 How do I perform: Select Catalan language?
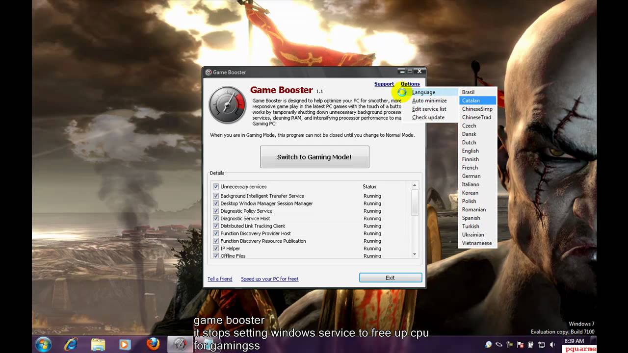[478, 101]
